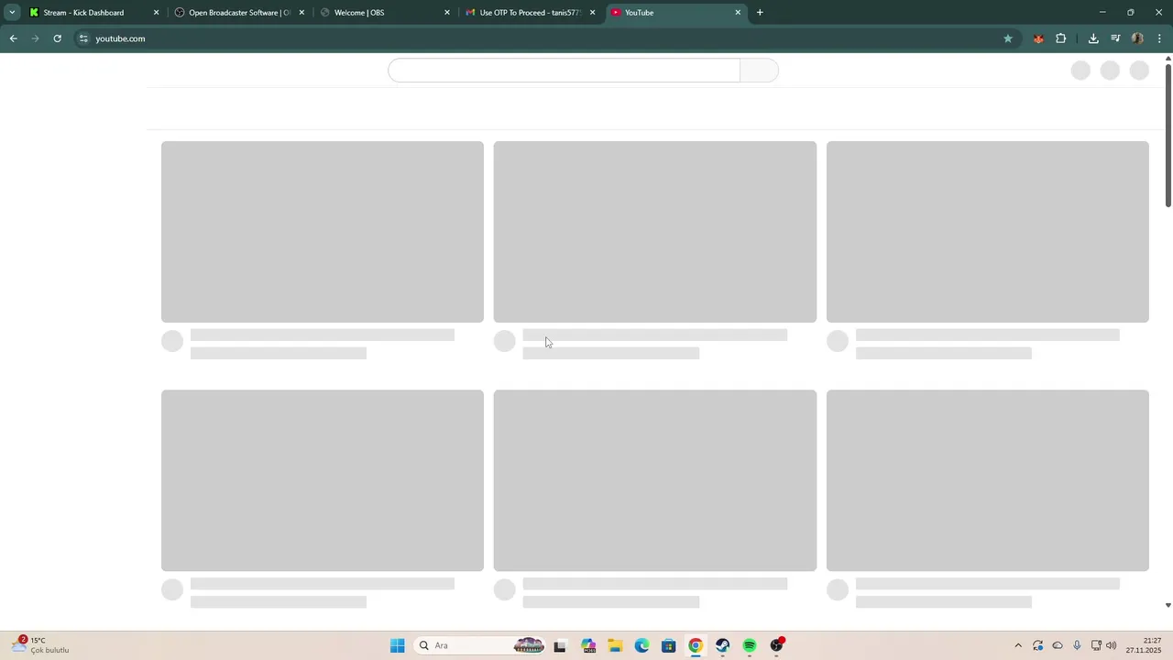Close the Open Broadcaster Software tab
The image size is (1173, 660).
click(301, 13)
